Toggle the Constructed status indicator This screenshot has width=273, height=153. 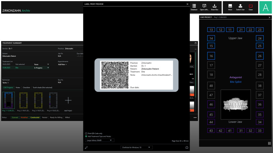35,117
